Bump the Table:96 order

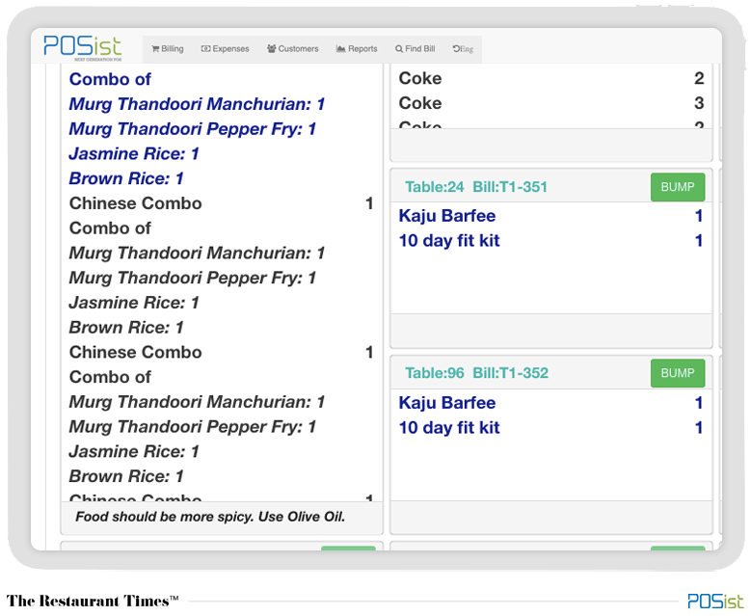click(x=677, y=373)
